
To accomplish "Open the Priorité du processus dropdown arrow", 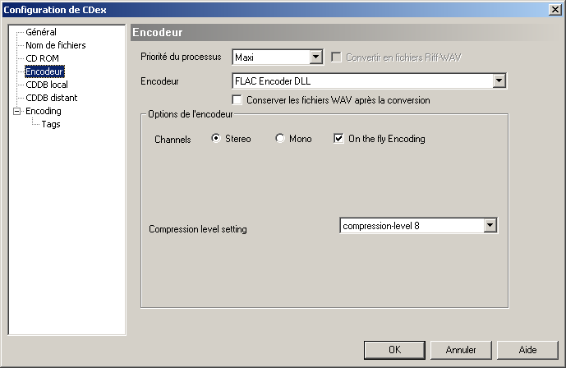I will [315, 57].
